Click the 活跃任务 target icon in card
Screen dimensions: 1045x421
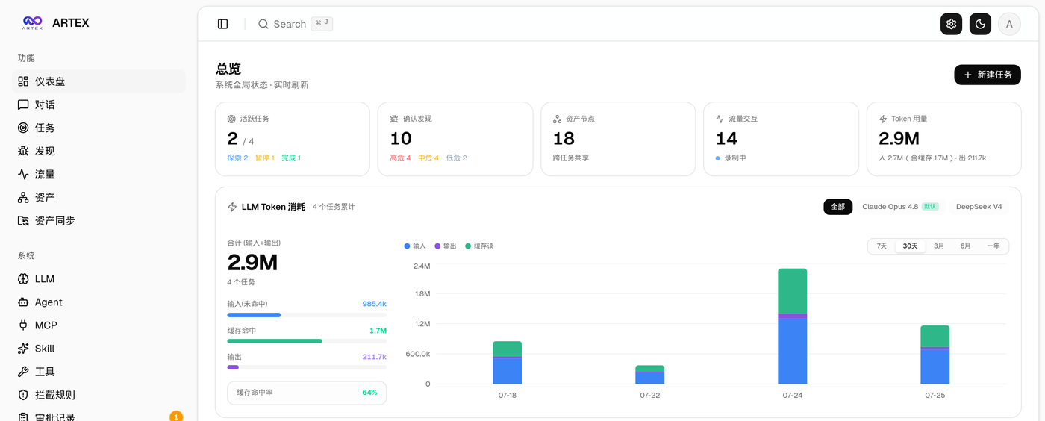[x=231, y=119]
